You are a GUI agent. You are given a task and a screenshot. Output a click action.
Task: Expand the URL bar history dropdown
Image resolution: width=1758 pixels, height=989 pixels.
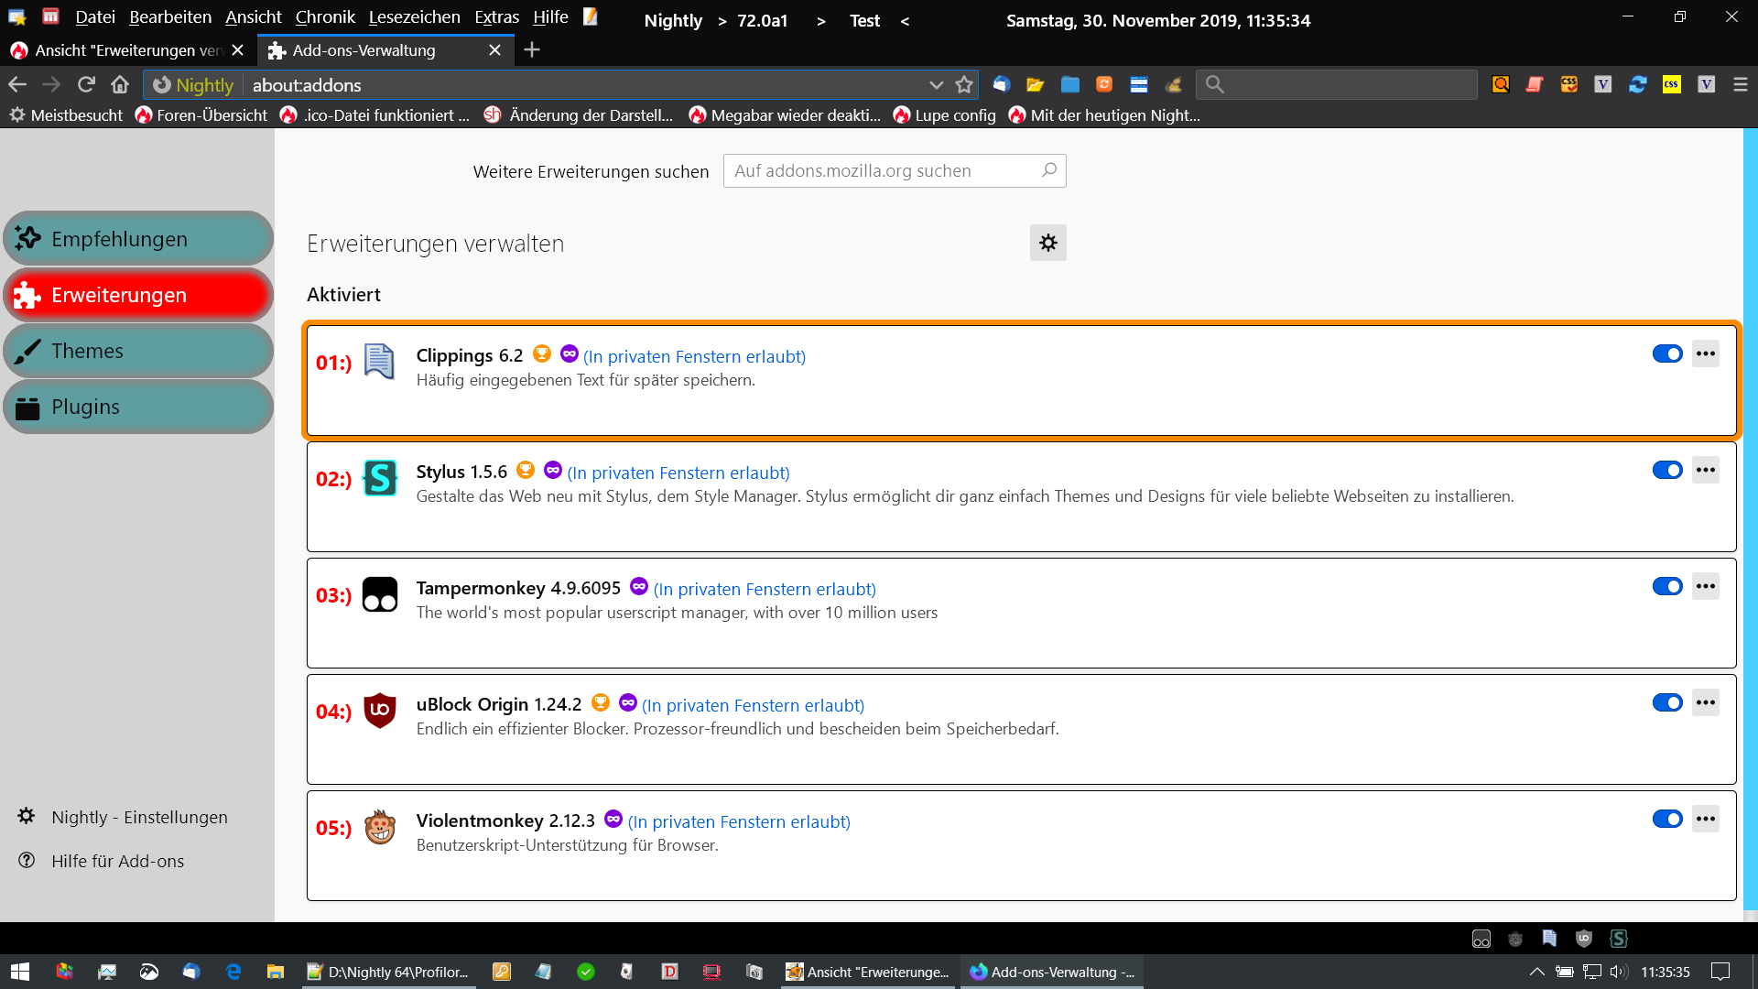tap(936, 84)
